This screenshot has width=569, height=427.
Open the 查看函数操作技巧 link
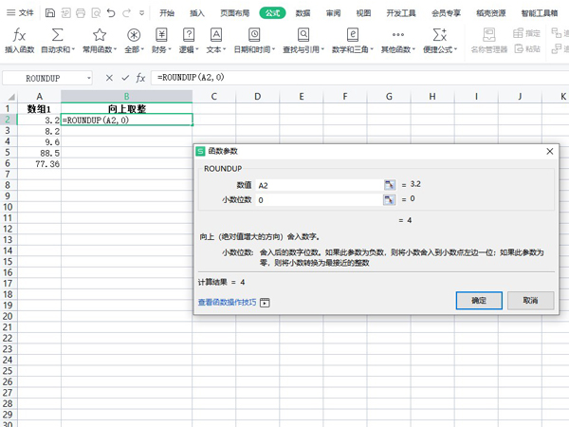pos(227,303)
